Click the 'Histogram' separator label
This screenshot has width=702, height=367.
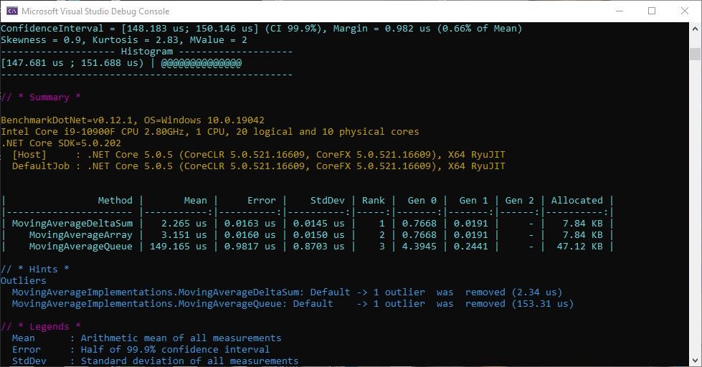pyautogui.click(x=147, y=52)
